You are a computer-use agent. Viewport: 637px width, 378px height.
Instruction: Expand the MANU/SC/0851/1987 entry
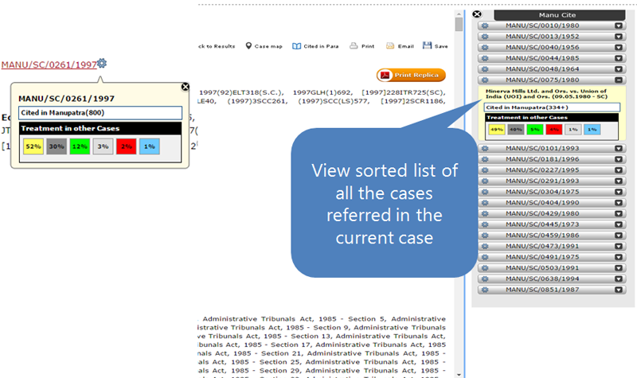point(618,290)
